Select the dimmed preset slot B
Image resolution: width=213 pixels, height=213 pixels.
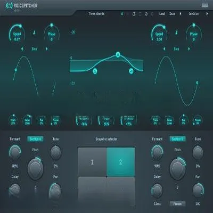(x=128, y=14)
